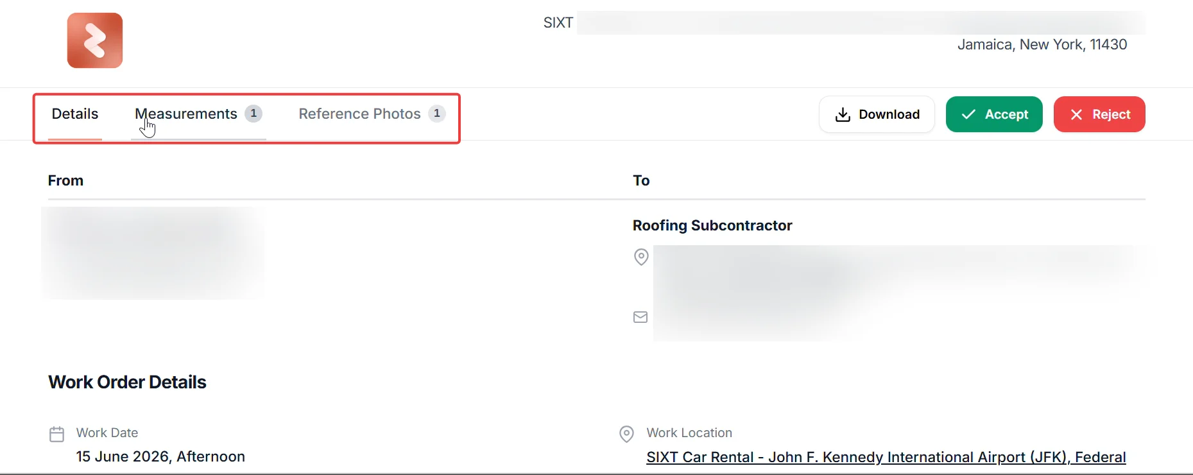Click the X icon in Reject
This screenshot has height=475, width=1193.
pos(1077,114)
